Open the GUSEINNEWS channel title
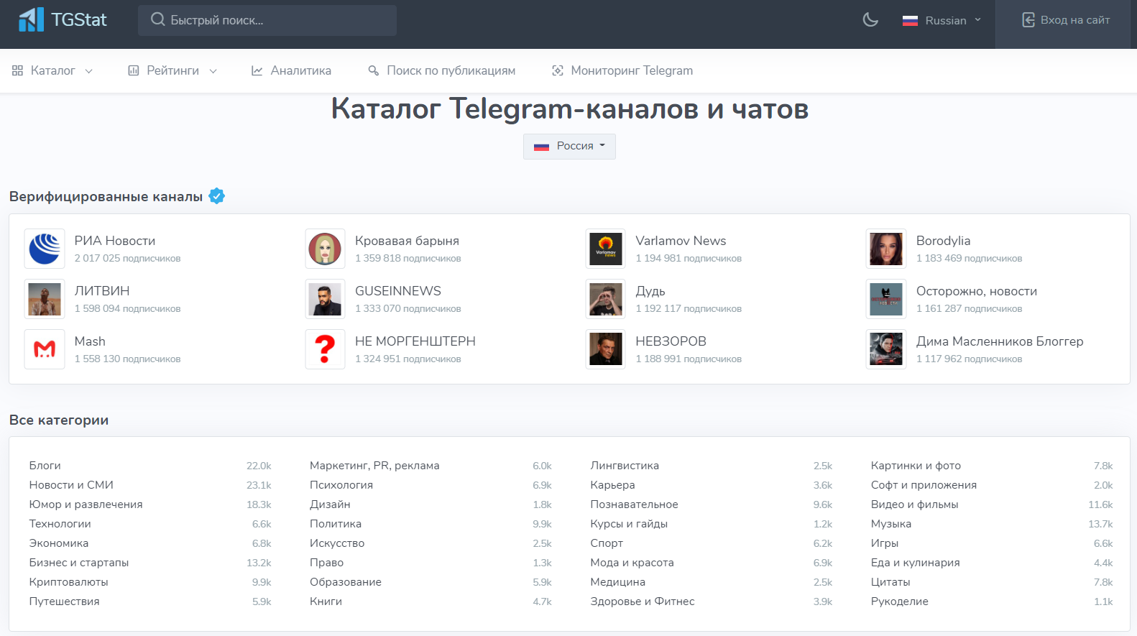Viewport: 1137px width, 636px height. (398, 291)
